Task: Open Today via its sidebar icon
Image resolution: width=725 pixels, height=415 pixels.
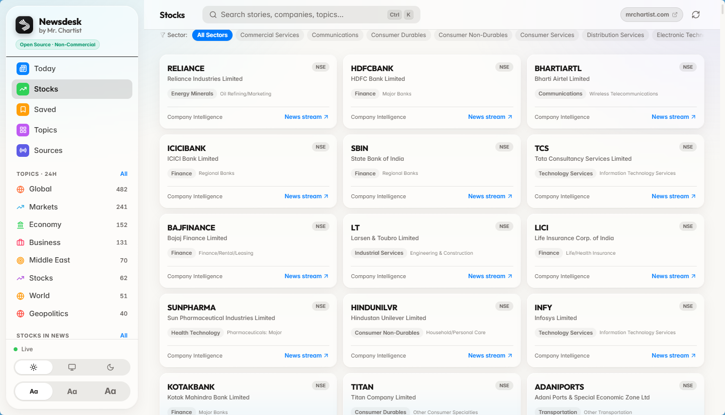Action: point(23,69)
